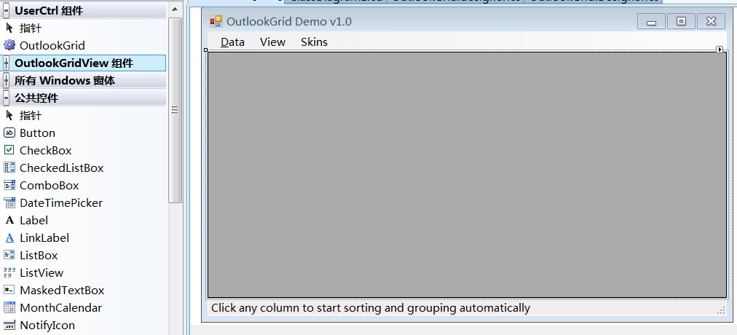Click the toolbox scrollbar up arrow
737x335 pixels.
coord(175,9)
